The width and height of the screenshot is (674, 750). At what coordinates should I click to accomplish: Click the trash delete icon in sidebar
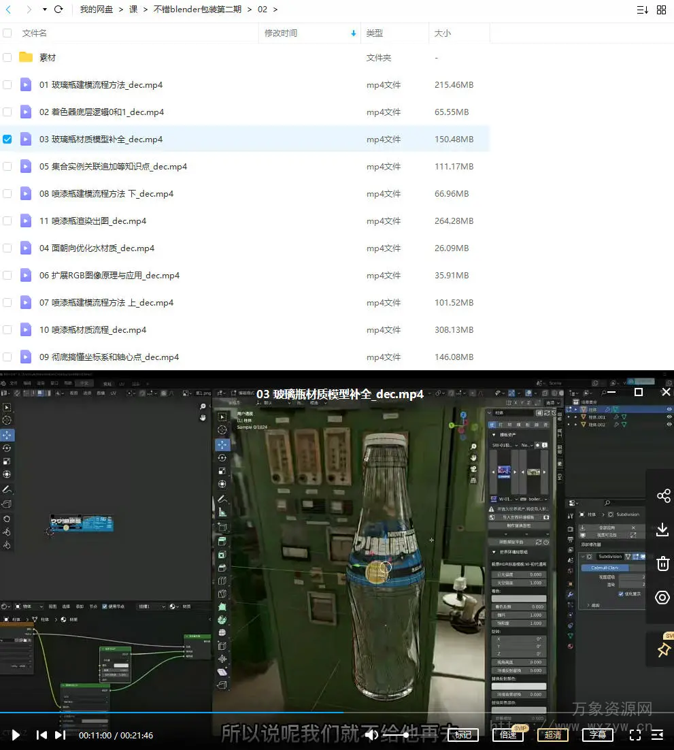coord(663,564)
